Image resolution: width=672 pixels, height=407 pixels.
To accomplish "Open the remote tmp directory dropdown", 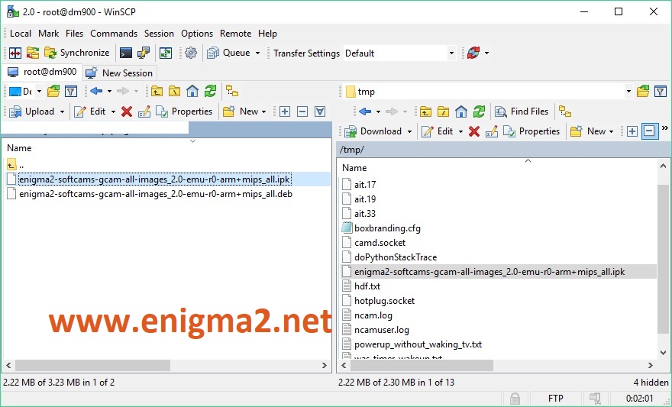I will [x=628, y=92].
